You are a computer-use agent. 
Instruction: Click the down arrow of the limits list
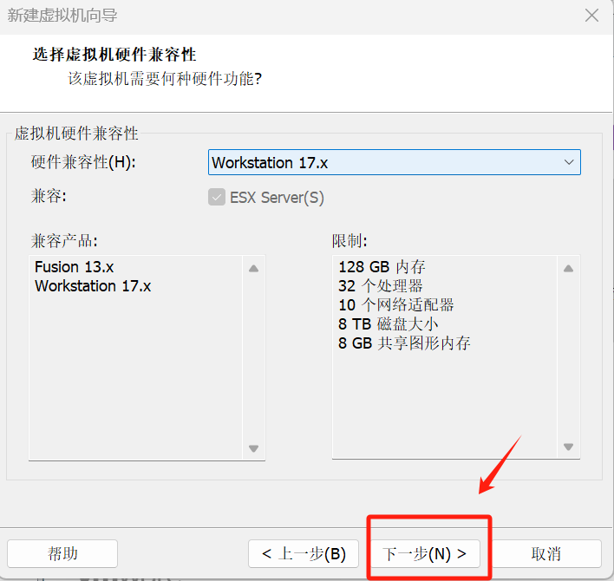click(569, 448)
